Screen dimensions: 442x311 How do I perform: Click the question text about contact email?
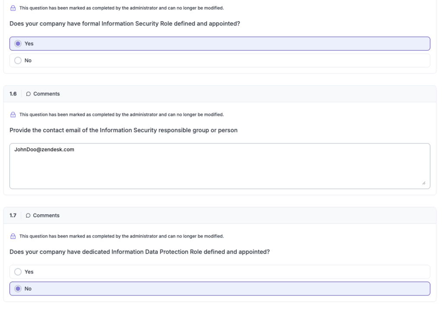tap(123, 130)
